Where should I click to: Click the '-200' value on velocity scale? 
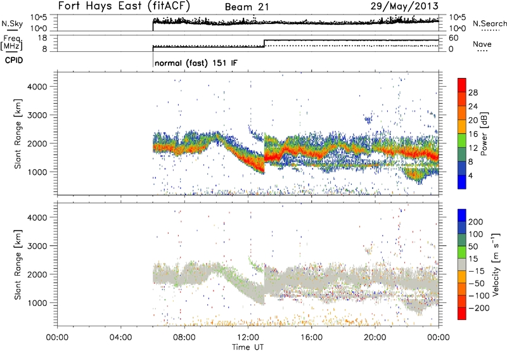click(478, 308)
